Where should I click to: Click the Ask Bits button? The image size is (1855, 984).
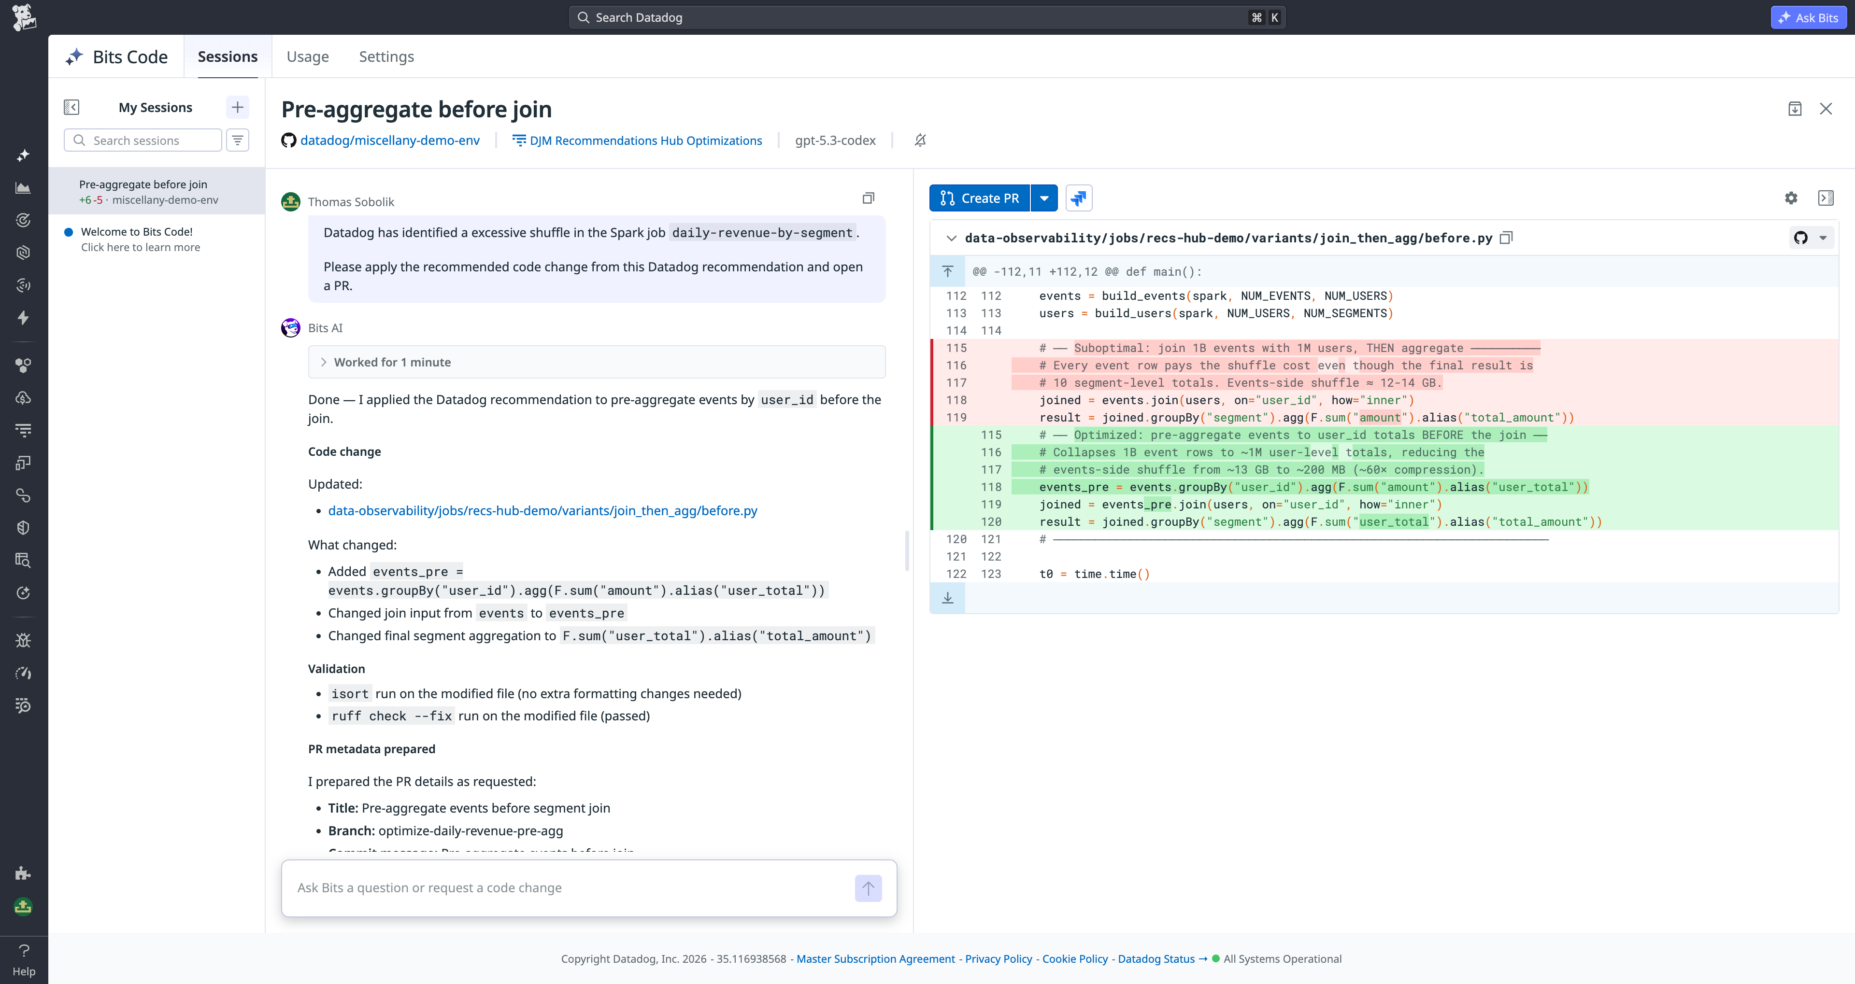click(x=1808, y=17)
